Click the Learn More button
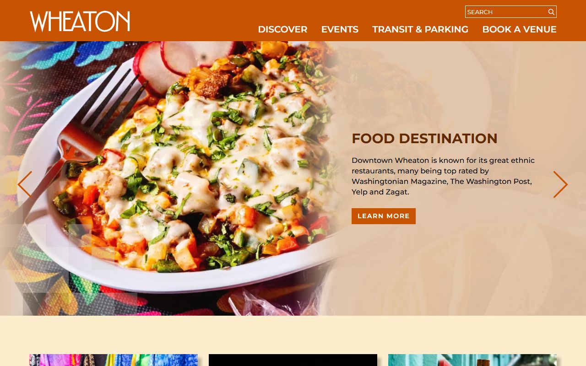The width and height of the screenshot is (586, 366). point(384,216)
